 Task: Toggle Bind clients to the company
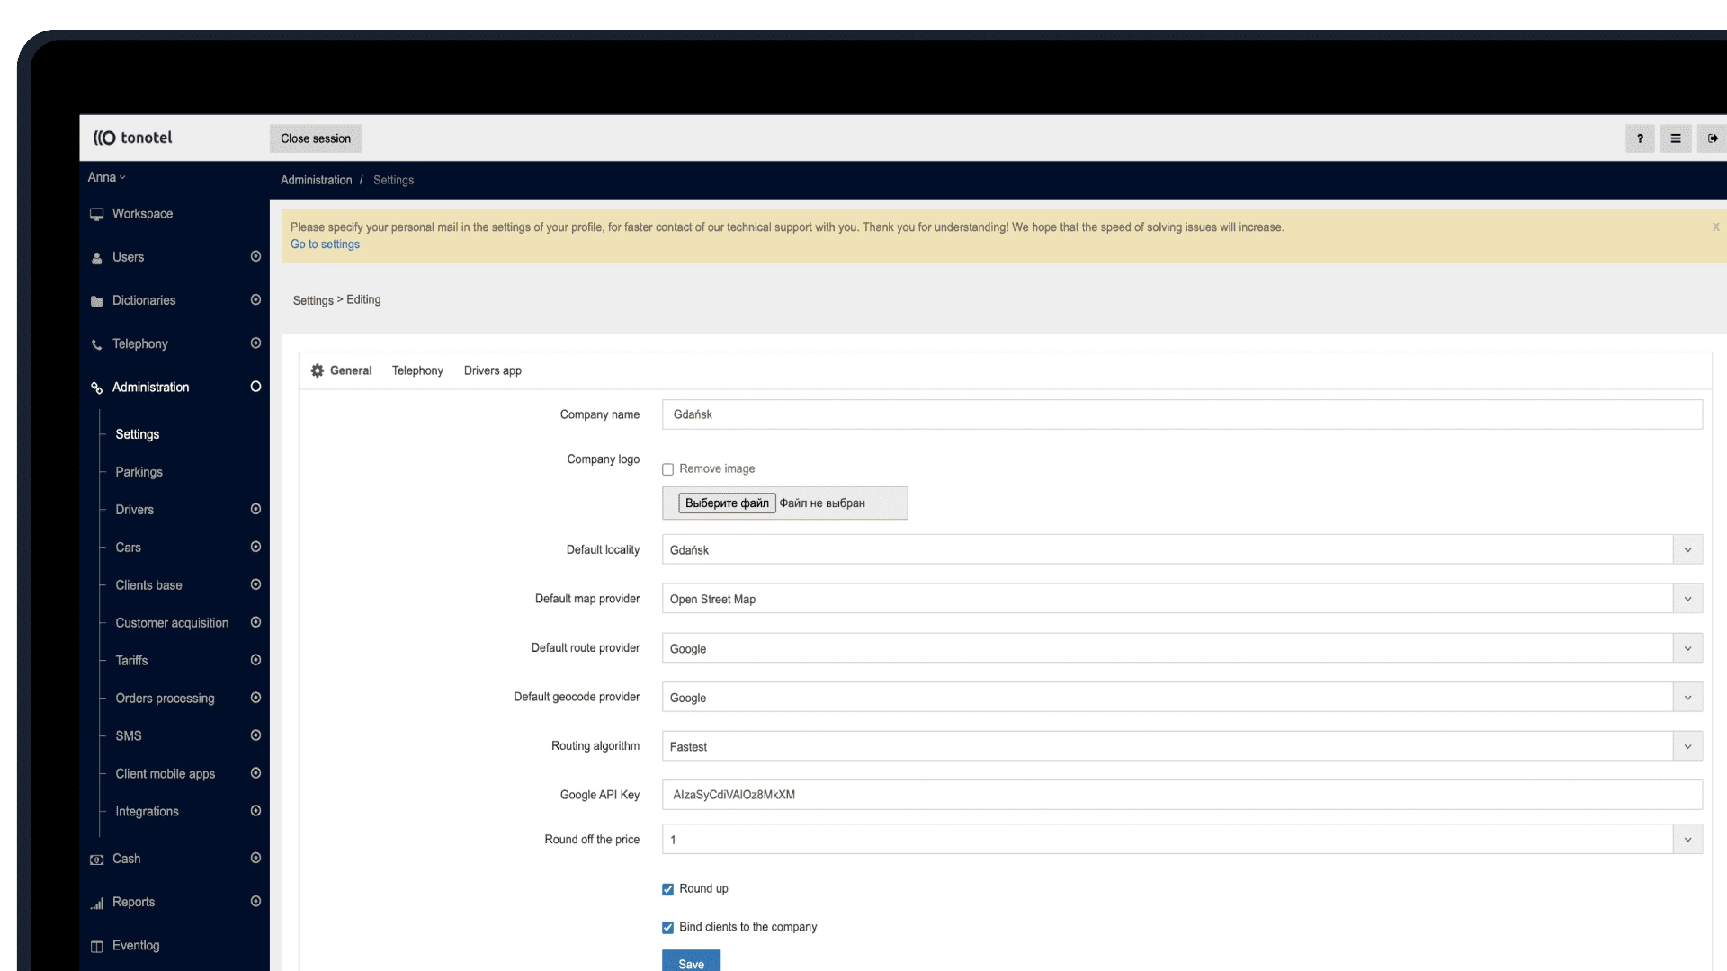pyautogui.click(x=667, y=928)
